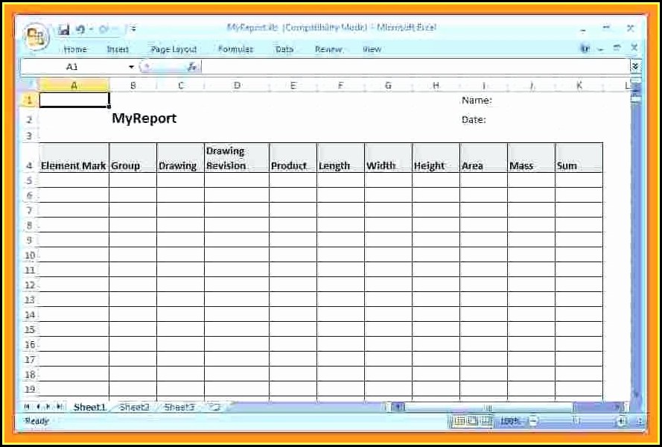
Task: Open the Page Layout ribbon tab
Action: (x=174, y=49)
